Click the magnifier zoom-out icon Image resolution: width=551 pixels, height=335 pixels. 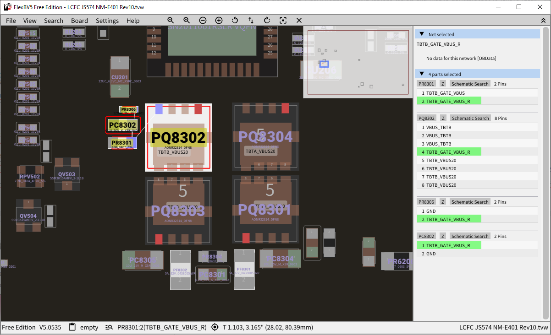(x=171, y=21)
